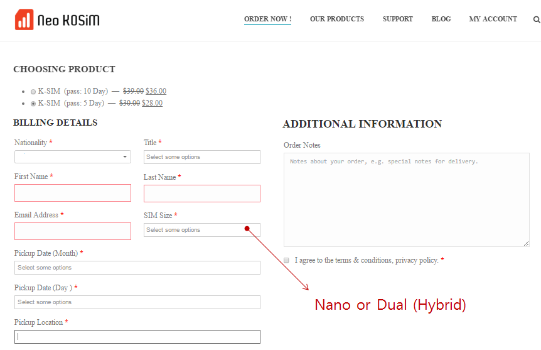Open the Pickup Date (Day) selector

tap(137, 302)
